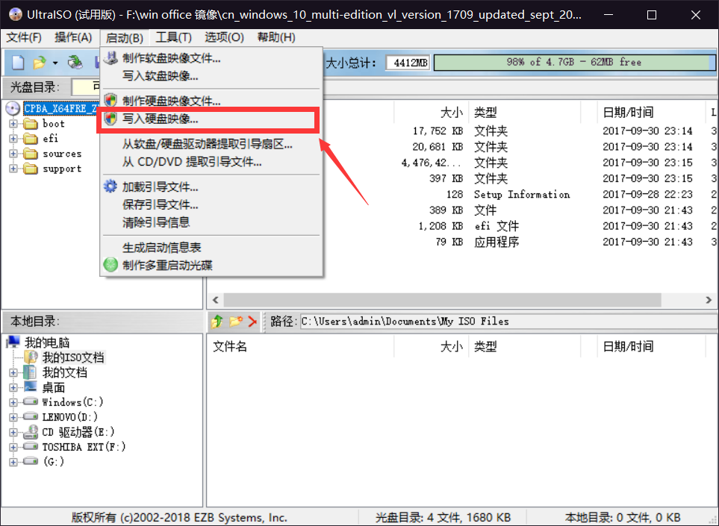Expand the LENOVO(D:) drive node
Image resolution: width=719 pixels, height=526 pixels.
[x=13, y=417]
